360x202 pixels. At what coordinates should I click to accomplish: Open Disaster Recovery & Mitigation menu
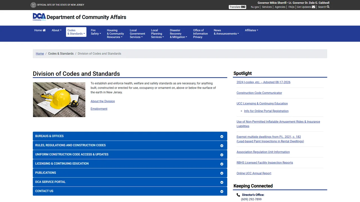tap(178, 34)
